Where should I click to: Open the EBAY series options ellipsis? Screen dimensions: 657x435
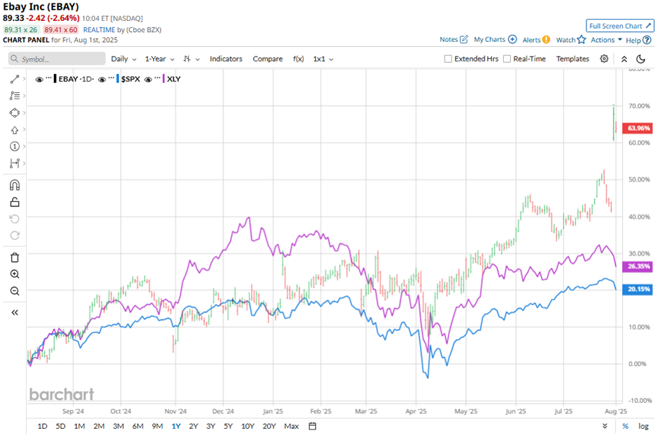49,78
